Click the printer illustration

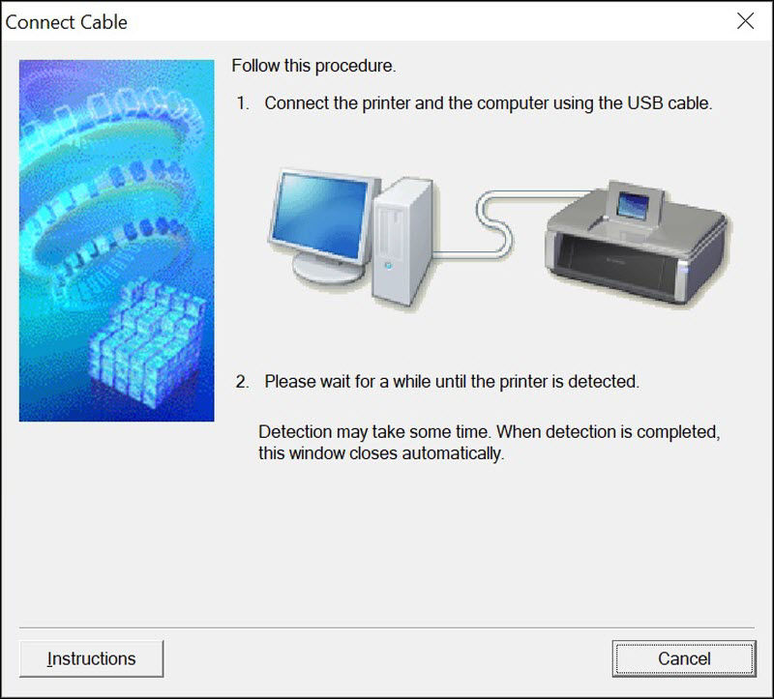638,243
